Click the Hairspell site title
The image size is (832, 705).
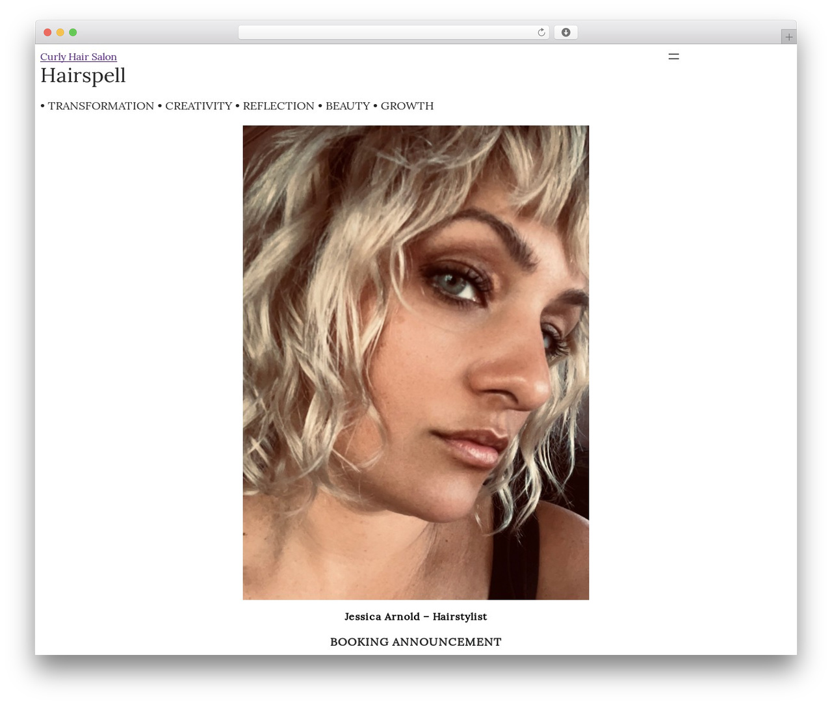[83, 75]
